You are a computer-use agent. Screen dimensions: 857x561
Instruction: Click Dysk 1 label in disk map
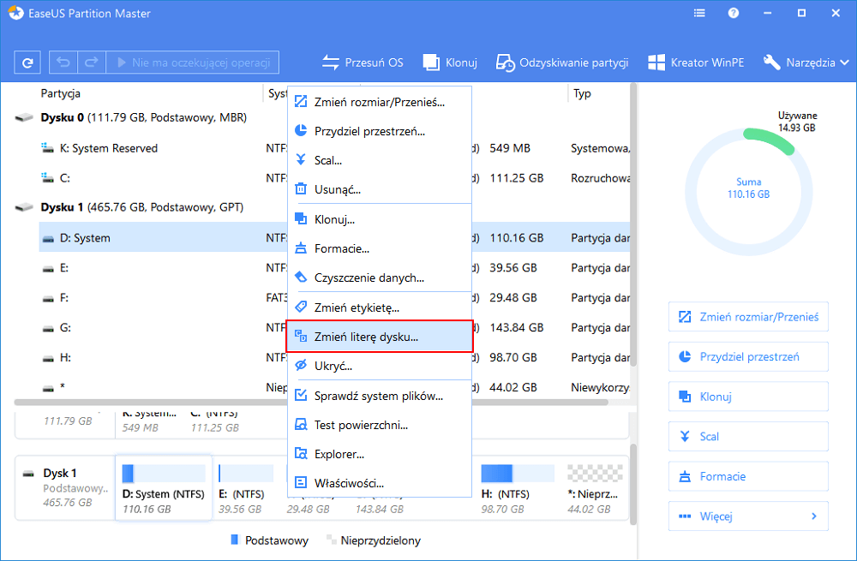60,473
